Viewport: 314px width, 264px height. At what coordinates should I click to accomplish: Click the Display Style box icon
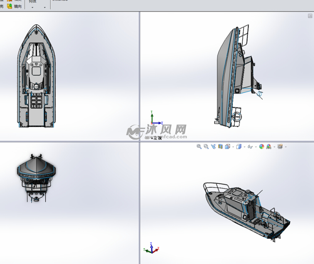point(239,147)
